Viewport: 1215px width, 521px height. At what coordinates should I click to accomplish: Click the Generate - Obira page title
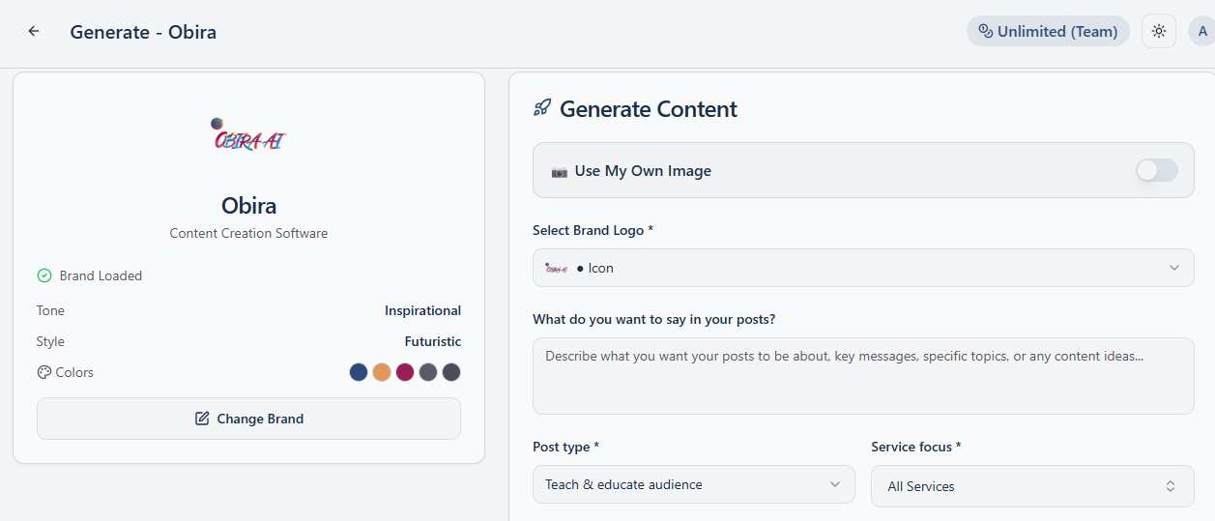[143, 32]
